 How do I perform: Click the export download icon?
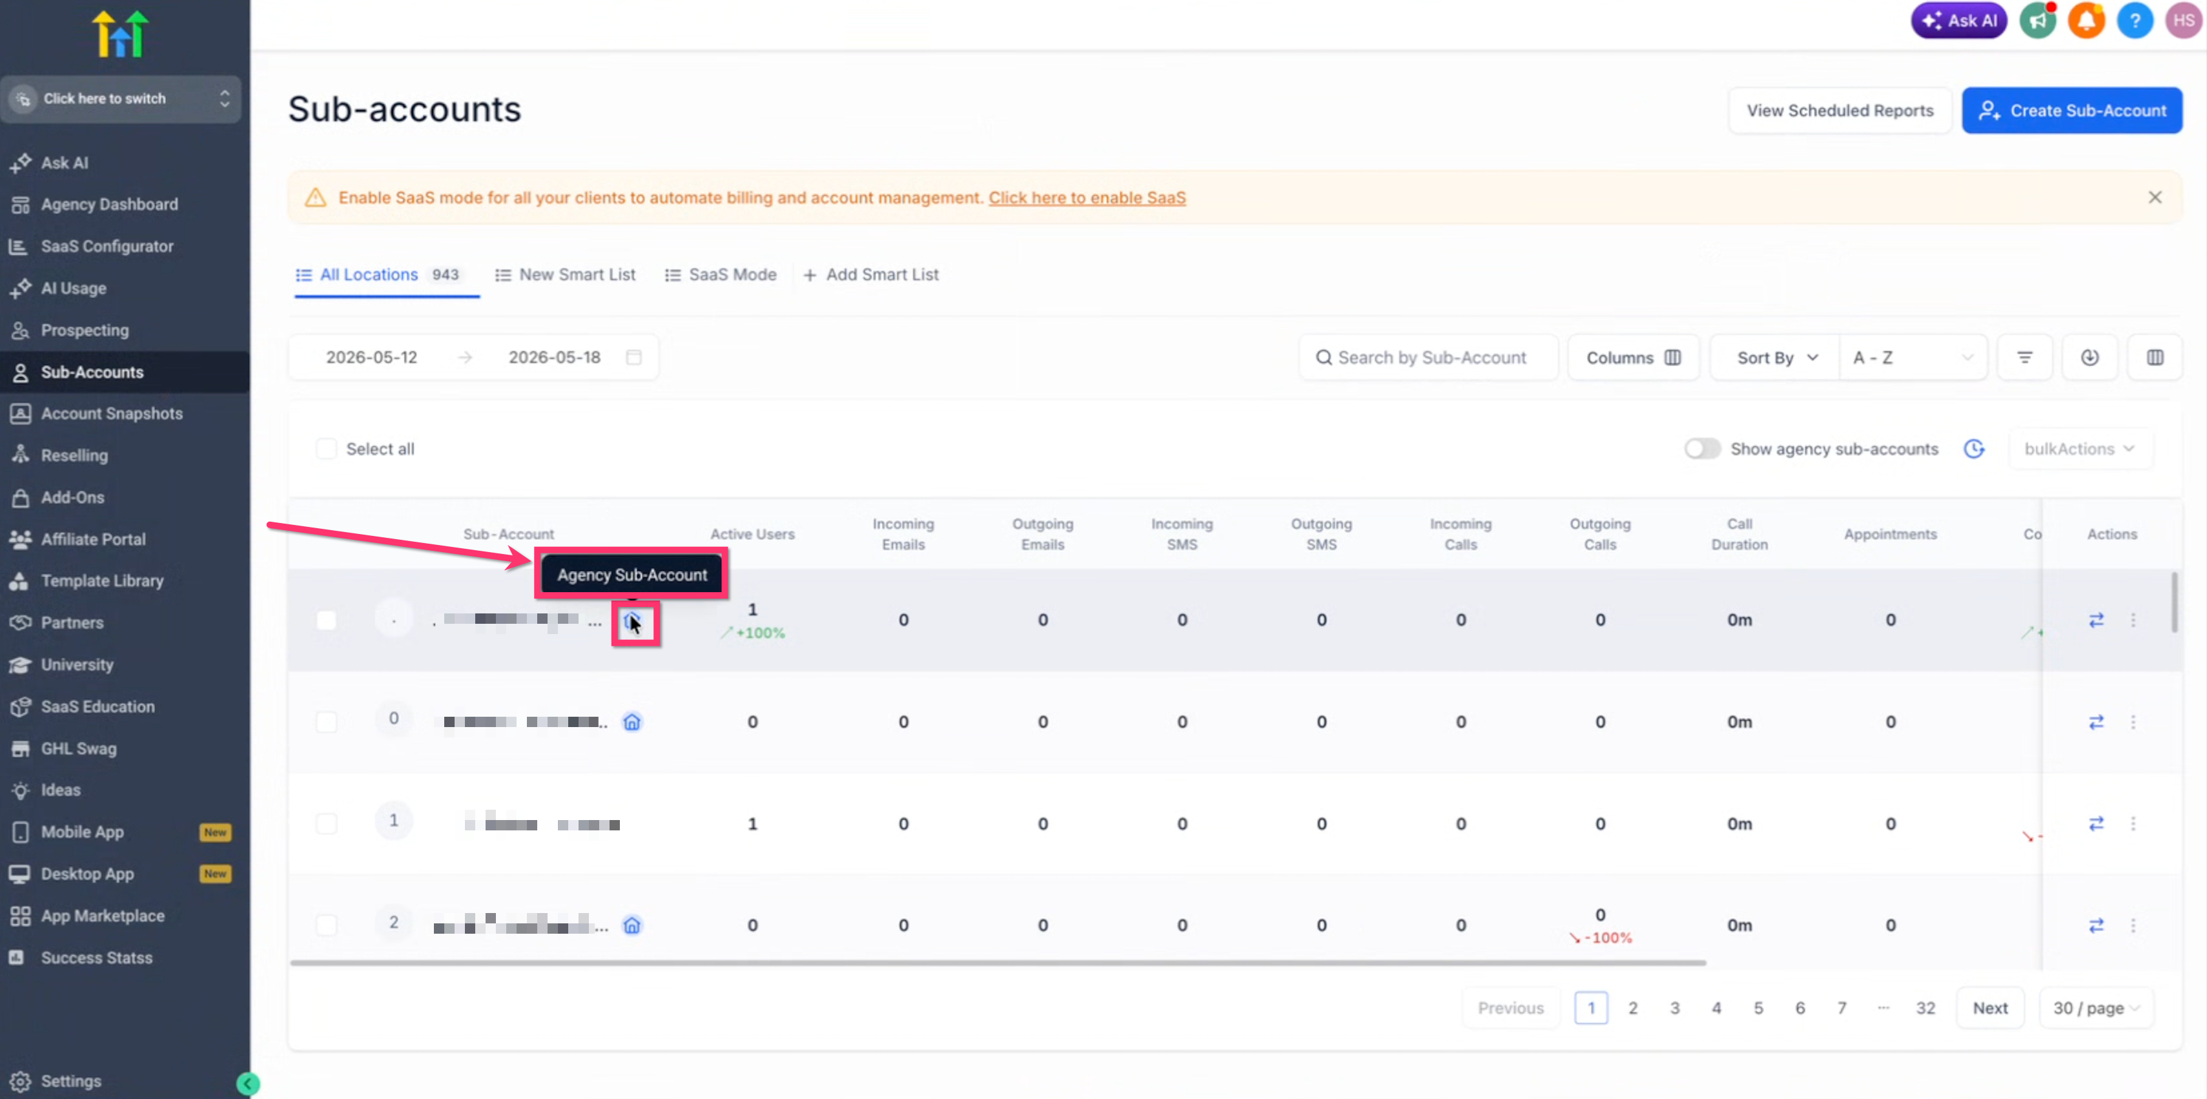coord(2089,357)
